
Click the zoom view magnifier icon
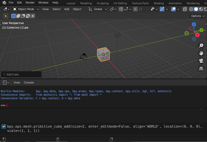(201, 46)
